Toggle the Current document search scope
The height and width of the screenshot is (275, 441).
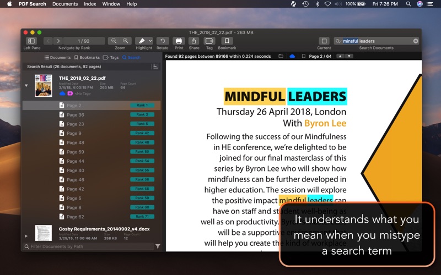pyautogui.click(x=324, y=41)
